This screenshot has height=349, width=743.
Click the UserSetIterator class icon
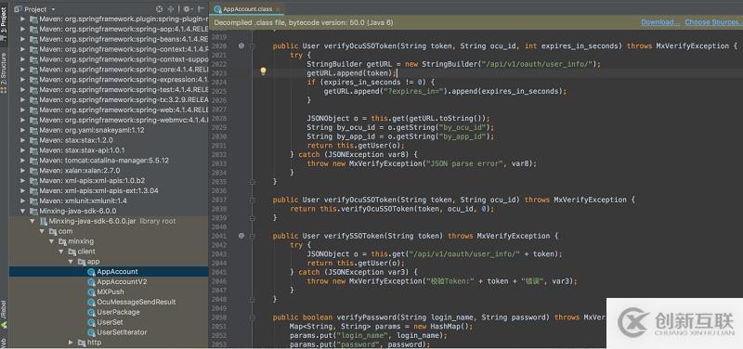pos(91,332)
